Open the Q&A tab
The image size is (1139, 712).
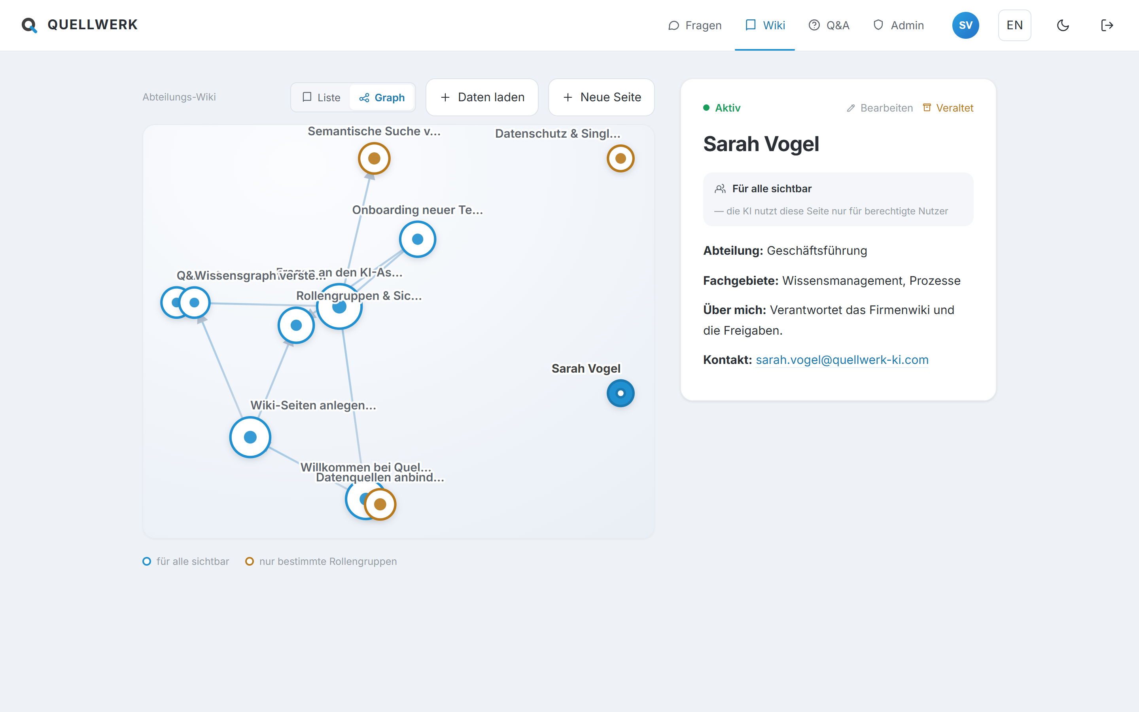click(829, 25)
